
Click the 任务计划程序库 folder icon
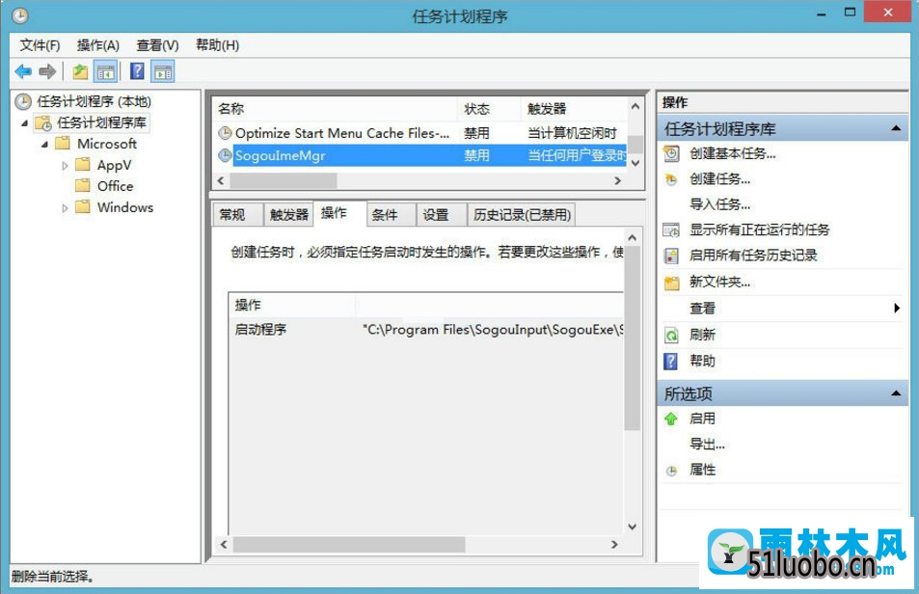[x=44, y=123]
